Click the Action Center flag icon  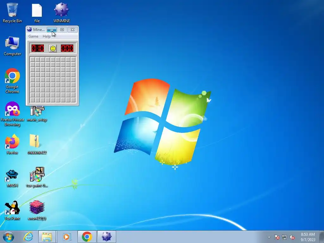[277, 237]
